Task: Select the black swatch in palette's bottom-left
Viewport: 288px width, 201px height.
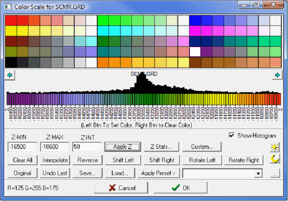Action: [x=10, y=62]
